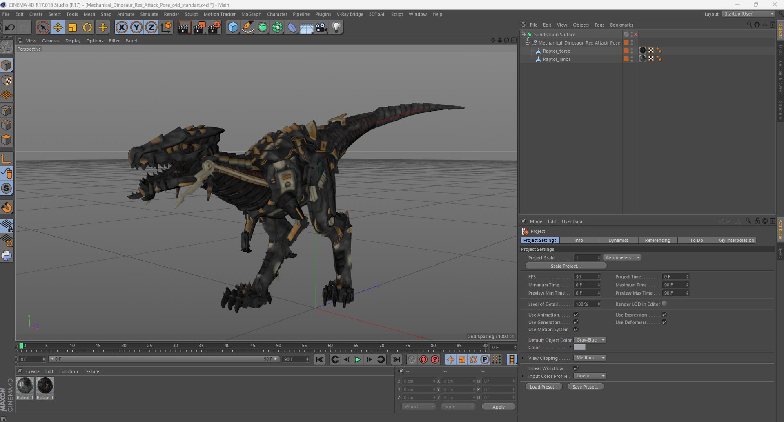The image size is (784, 422).
Task: Open the floor environment icon
Action: pyautogui.click(x=307, y=27)
